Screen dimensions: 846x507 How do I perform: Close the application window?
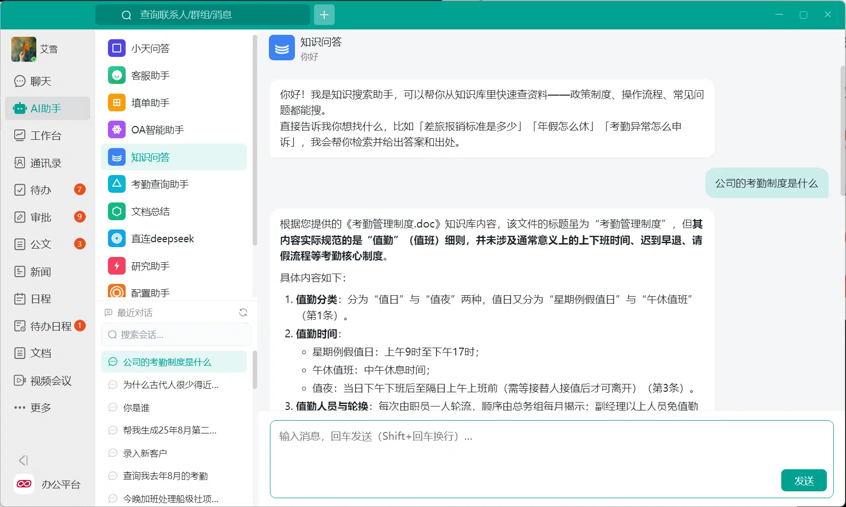828,15
